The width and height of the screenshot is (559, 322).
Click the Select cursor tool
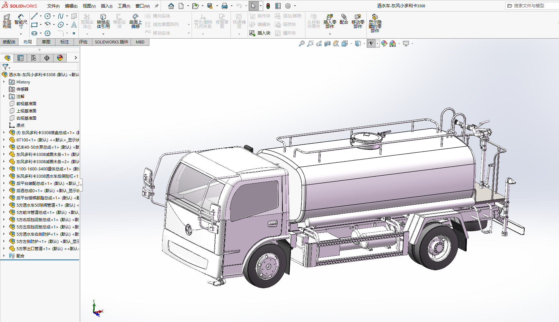pyautogui.click(x=253, y=6)
